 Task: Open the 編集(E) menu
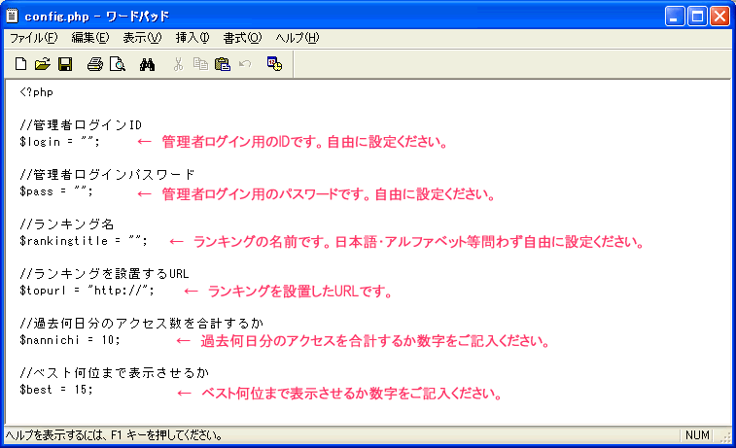(x=90, y=38)
